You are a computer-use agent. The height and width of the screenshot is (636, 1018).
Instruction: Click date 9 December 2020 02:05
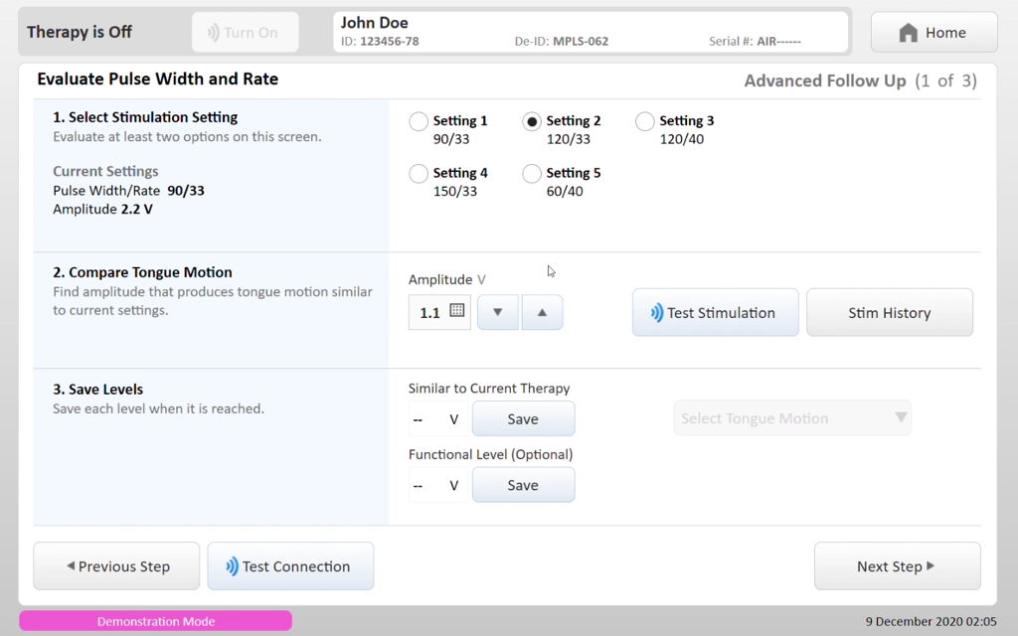tap(931, 621)
